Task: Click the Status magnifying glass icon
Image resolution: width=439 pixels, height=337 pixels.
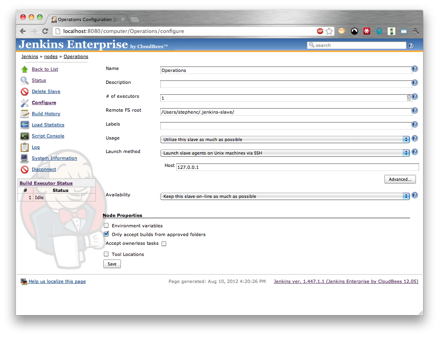Action: pos(25,80)
